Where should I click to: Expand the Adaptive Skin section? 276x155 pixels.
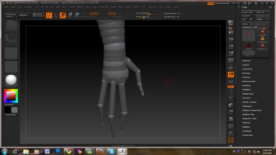[249, 118]
